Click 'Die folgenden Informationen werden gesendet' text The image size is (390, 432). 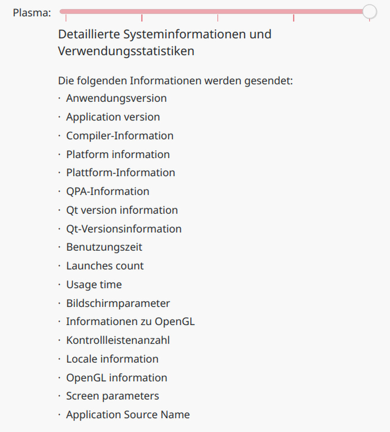coord(176,81)
